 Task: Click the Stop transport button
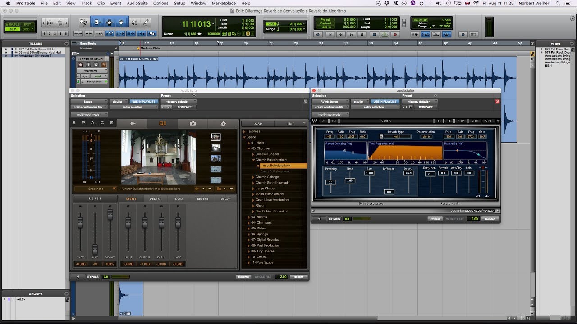point(374,34)
